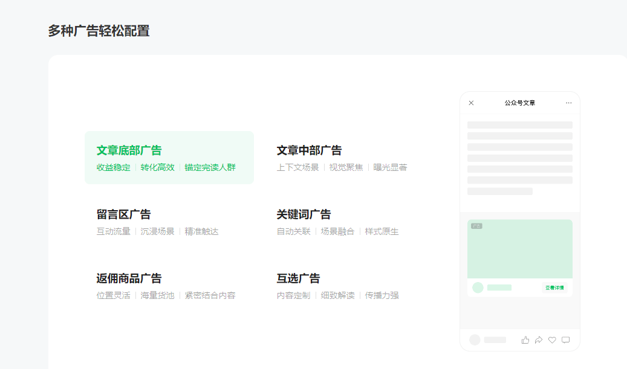Click the 公众号文章 title in phone preview
This screenshot has height=369, width=627.
click(x=519, y=103)
